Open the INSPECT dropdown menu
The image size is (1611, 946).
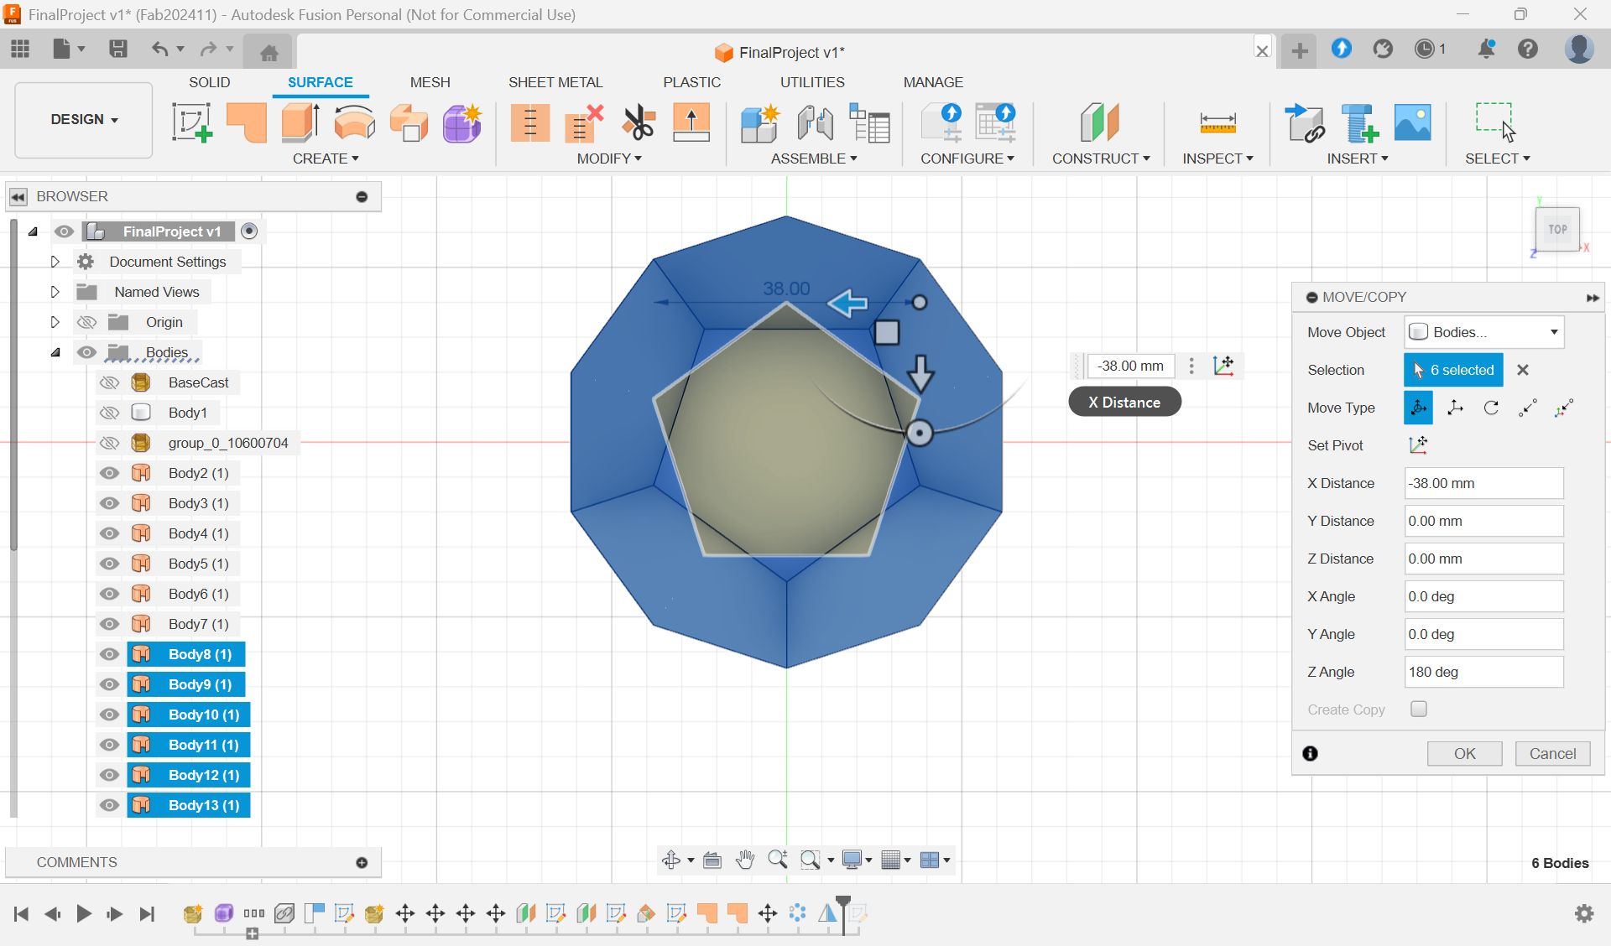pos(1217,159)
